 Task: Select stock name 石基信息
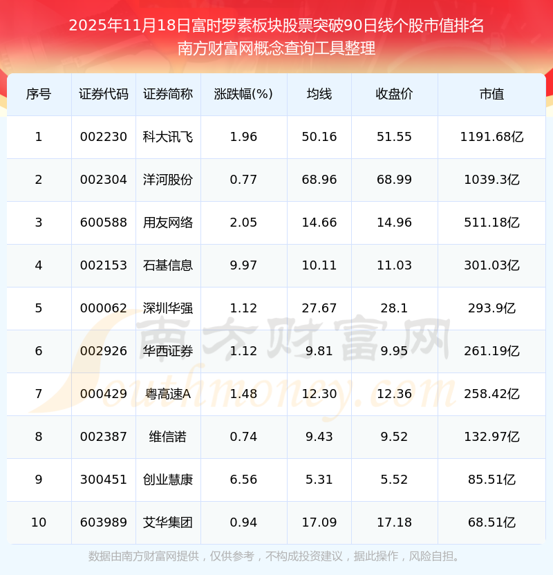coord(168,265)
